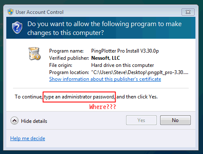Collapse details using the round chevron button
203x154 pixels.
(14, 121)
